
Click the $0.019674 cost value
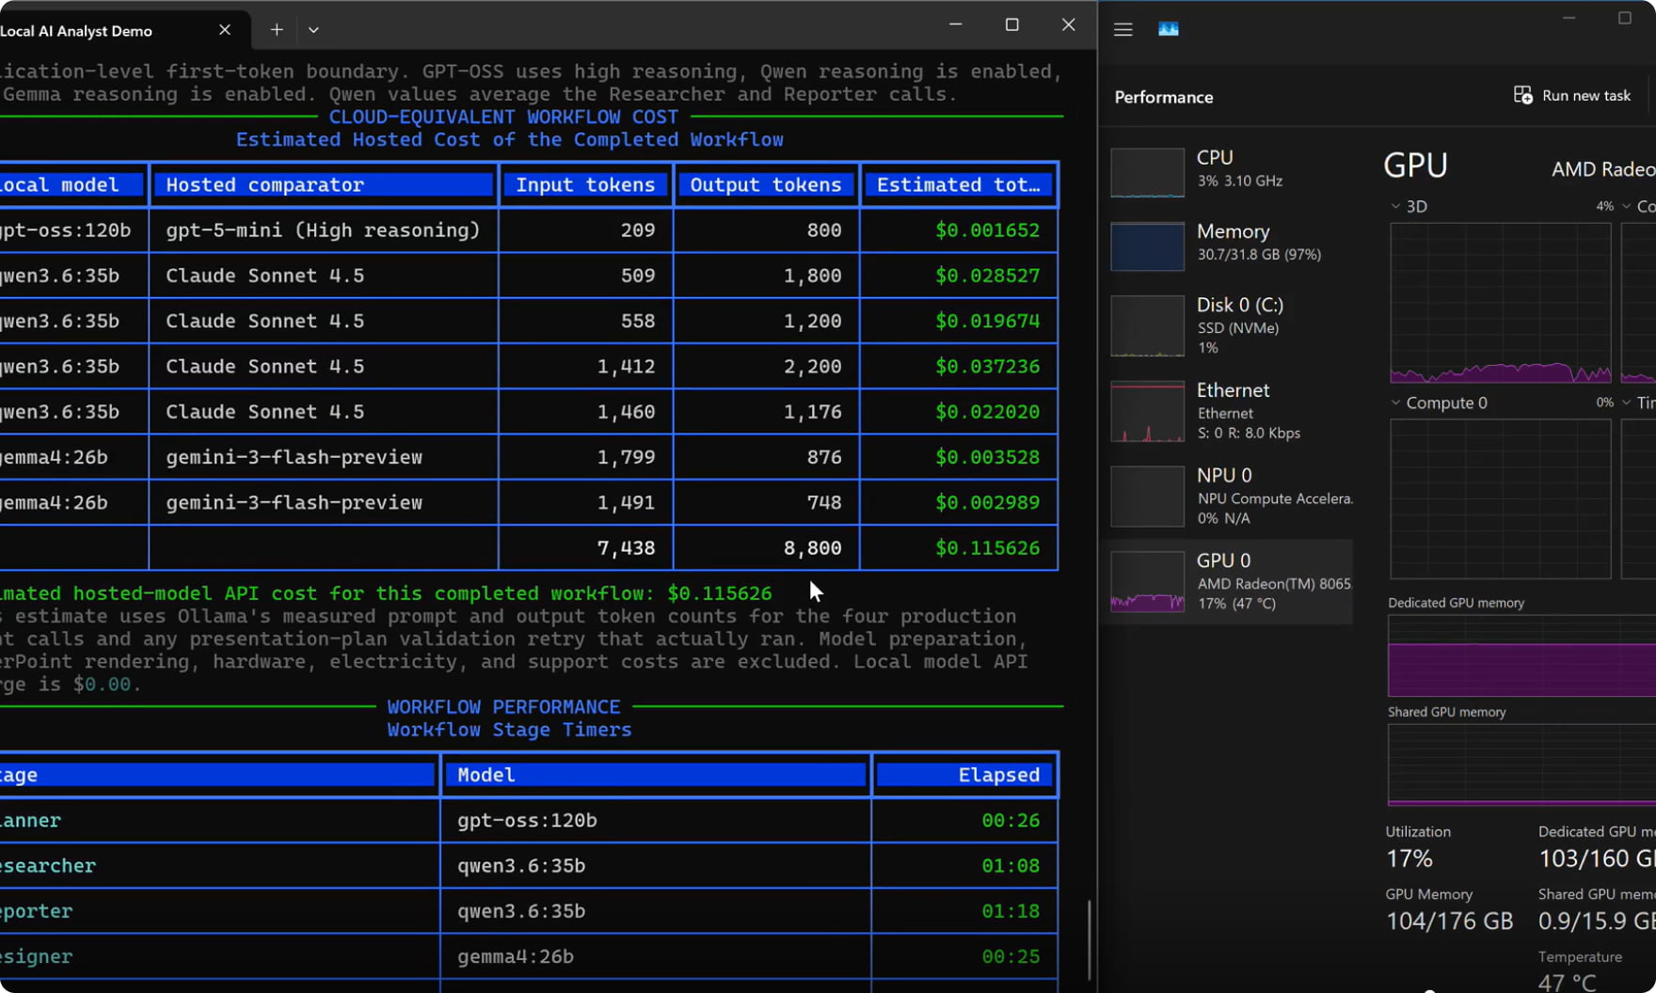point(987,321)
